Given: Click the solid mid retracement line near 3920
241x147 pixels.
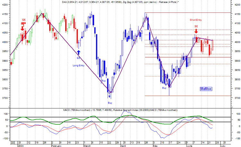Looking at the screenshot, I should click(x=188, y=57).
